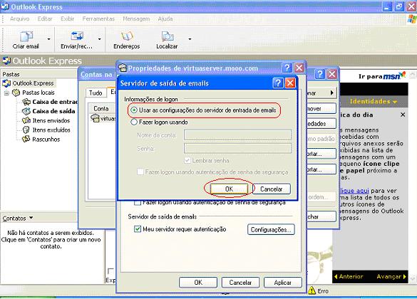
Task: Click the Ir para MSN link
Action: point(382,76)
